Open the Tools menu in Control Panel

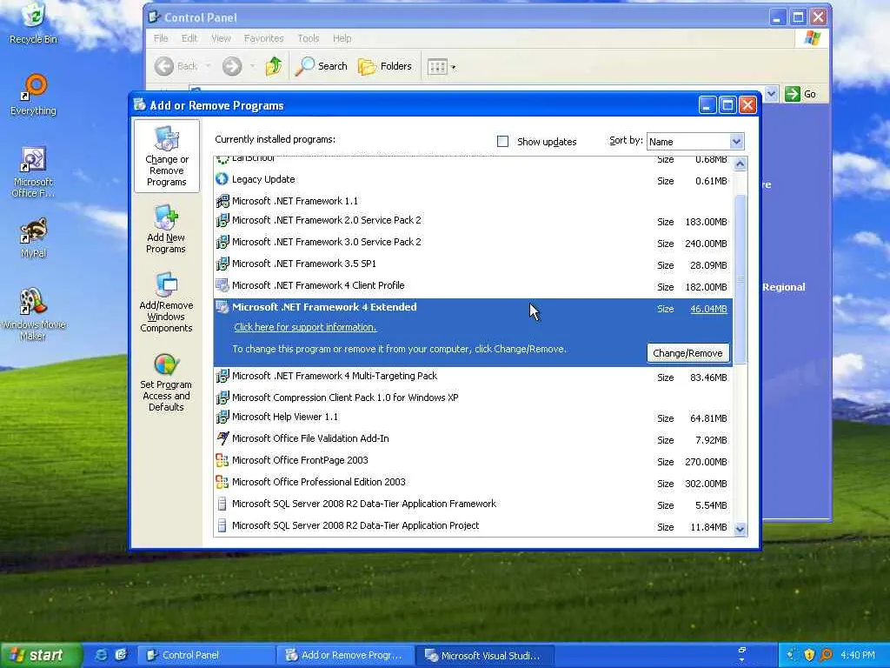(x=309, y=38)
